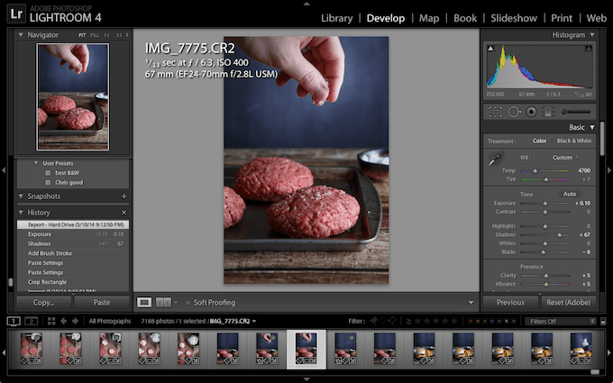Select the Adjustment Brush tool

tap(575, 112)
